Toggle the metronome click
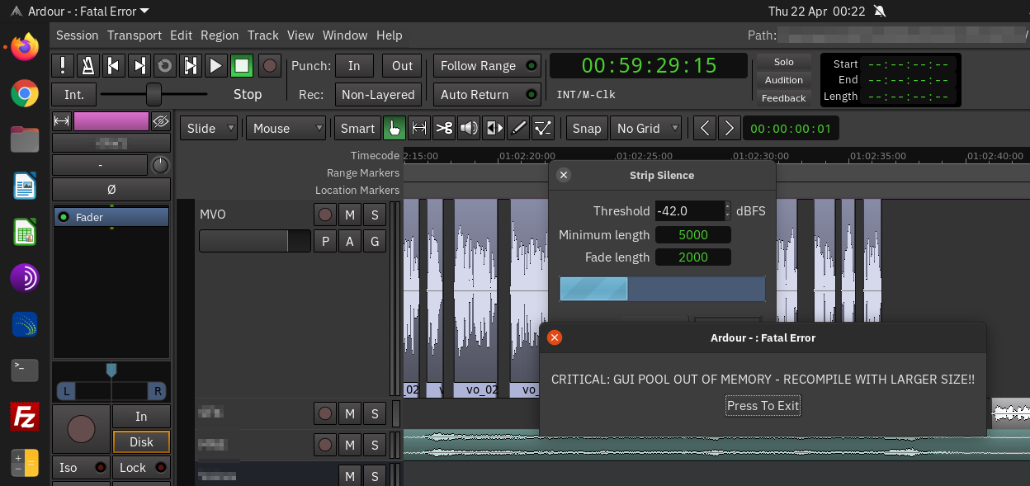Viewport: 1030px width, 486px height. [88, 66]
